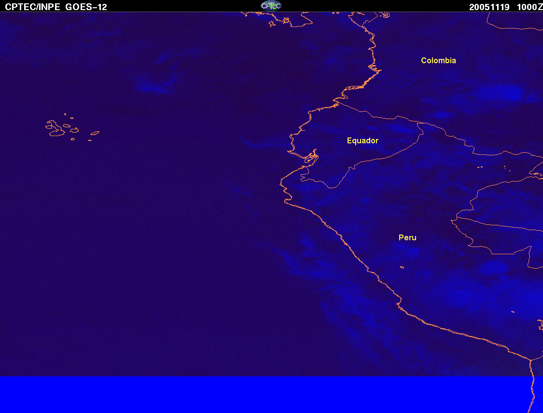Click the 'Equador' country label
Image resolution: width=543 pixels, height=413 pixels.
point(362,140)
